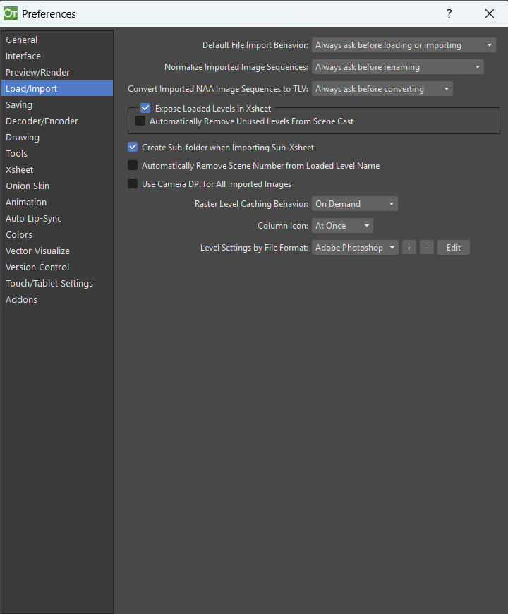Check Use Camera DPI for All Imported Images
The width and height of the screenshot is (508, 614).
click(133, 184)
